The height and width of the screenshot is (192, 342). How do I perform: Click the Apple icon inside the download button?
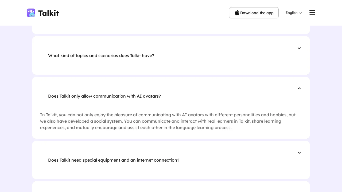(x=237, y=13)
